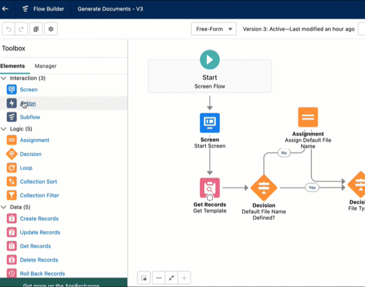
Task: Select the Collection Sort icon in Toolbox
Action: [11, 182]
